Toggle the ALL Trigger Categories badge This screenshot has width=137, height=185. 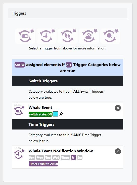[69, 65]
